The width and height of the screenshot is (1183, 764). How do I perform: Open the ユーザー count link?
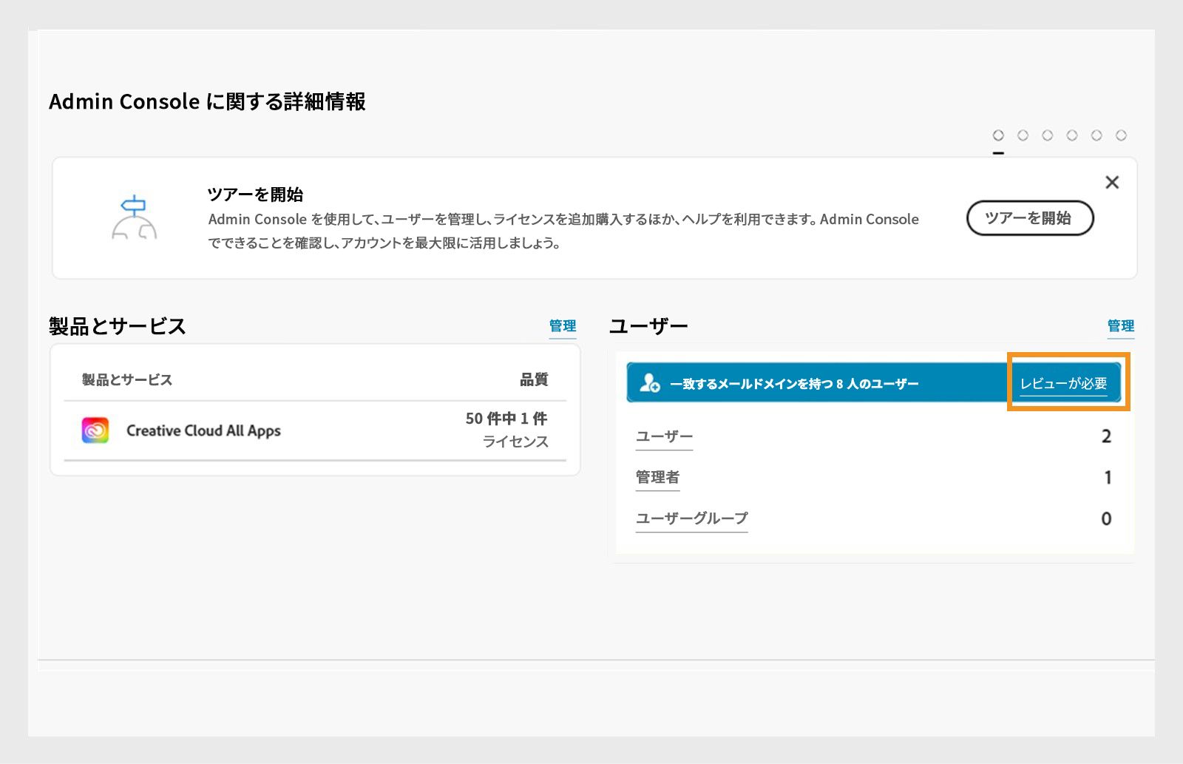click(x=664, y=436)
